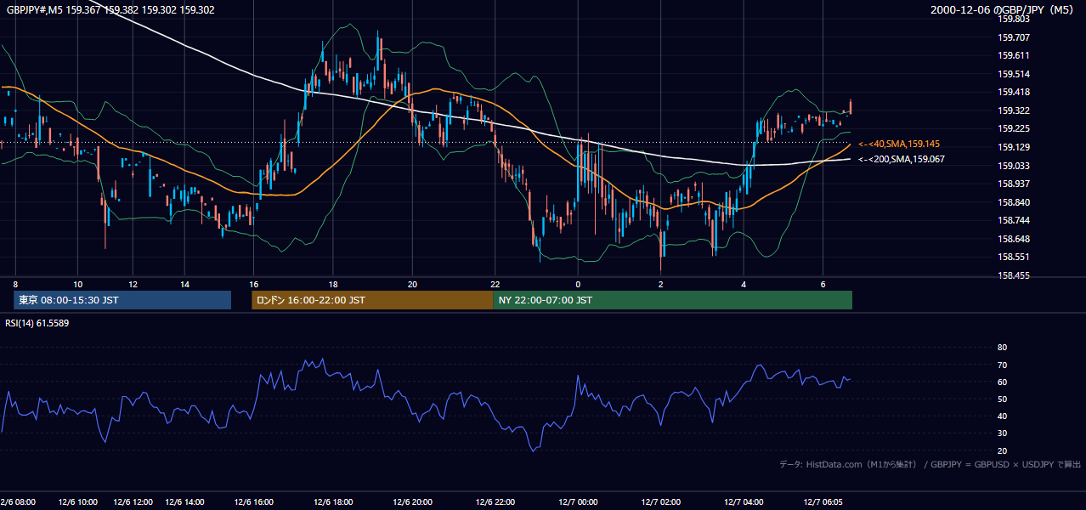
Task: Click price axis value 159.803
Action: tap(1014, 19)
